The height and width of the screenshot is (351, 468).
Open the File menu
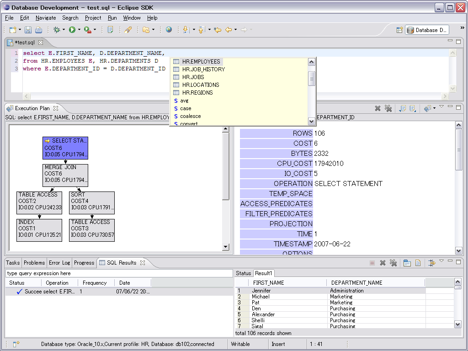click(9, 18)
